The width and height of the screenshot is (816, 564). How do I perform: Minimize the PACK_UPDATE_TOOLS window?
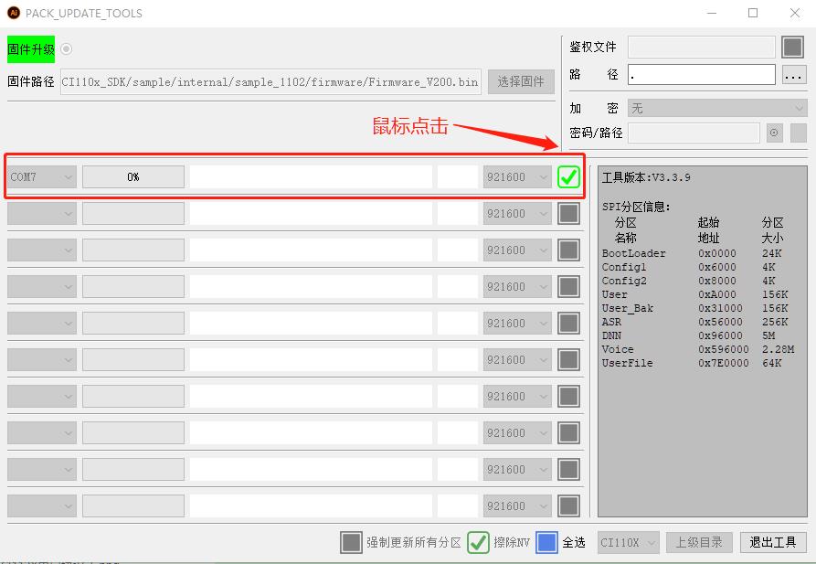(x=712, y=13)
